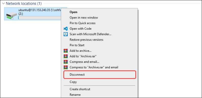Click the Z: drive capacity bar
Image resolution: width=202 pixels, height=98 pixels.
40,18
